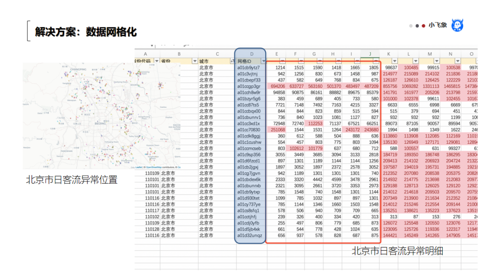This screenshot has width=487, height=271.
Task: Select column J header
Action: click(370, 54)
